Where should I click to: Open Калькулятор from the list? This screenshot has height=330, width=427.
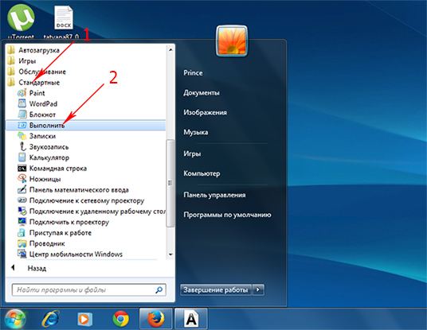(43, 157)
